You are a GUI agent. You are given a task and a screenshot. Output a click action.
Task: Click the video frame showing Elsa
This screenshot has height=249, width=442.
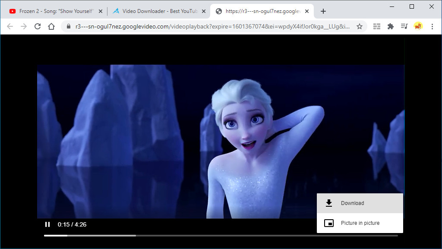pos(221,142)
